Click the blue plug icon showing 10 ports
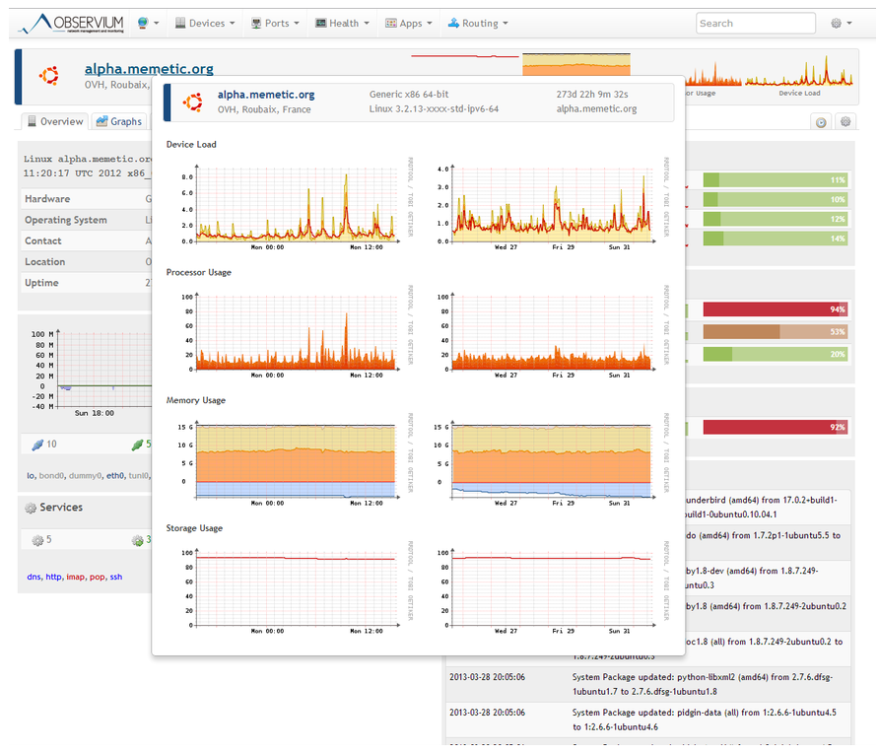This screenshot has width=878, height=753. 37,444
